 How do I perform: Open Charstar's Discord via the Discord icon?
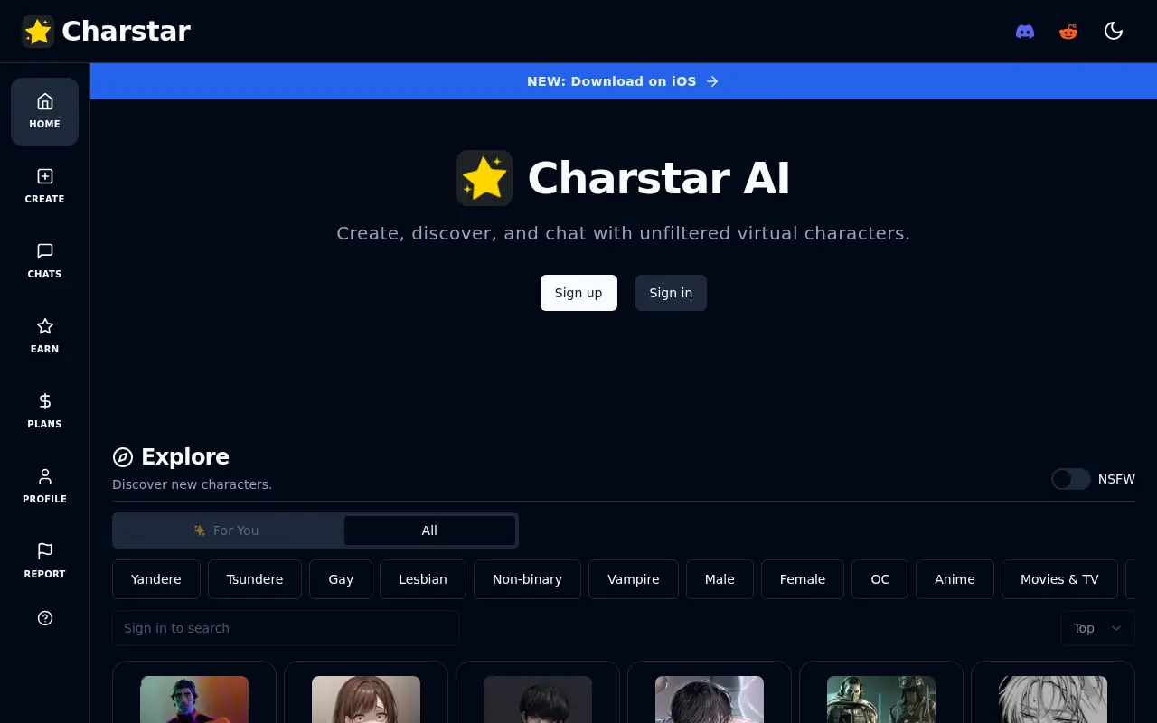(1024, 31)
